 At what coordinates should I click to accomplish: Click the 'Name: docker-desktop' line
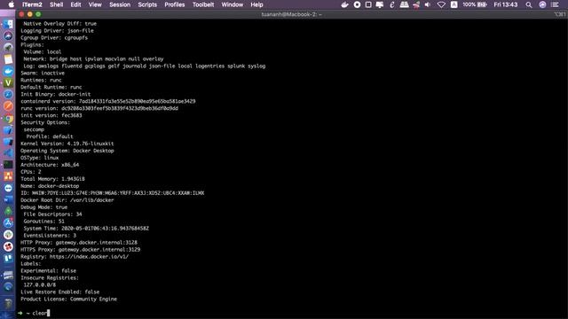click(x=50, y=186)
